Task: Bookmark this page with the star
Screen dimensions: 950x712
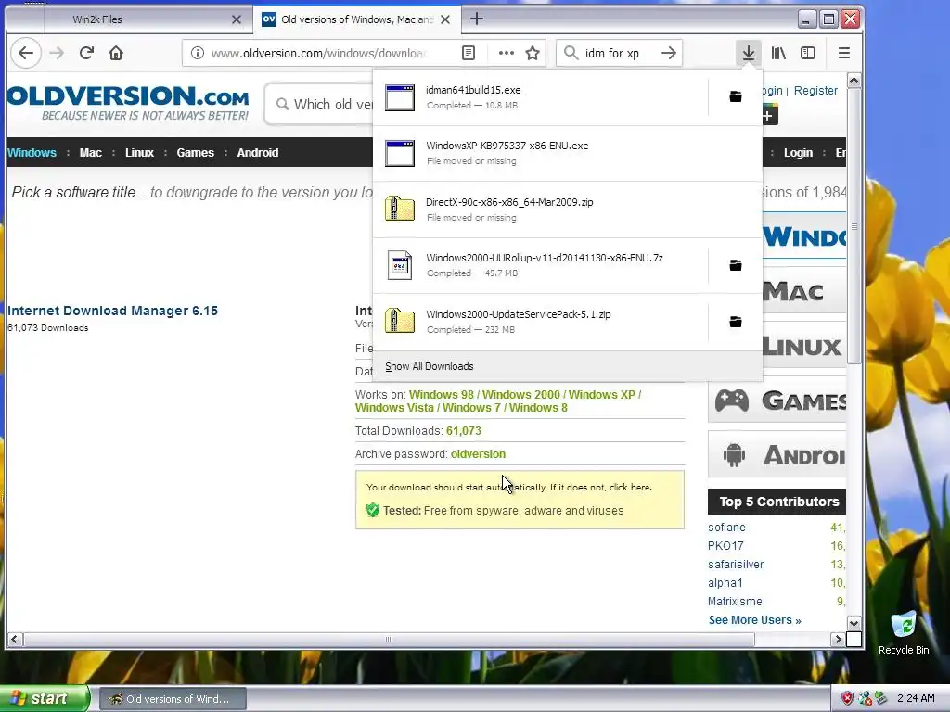Action: click(x=533, y=53)
